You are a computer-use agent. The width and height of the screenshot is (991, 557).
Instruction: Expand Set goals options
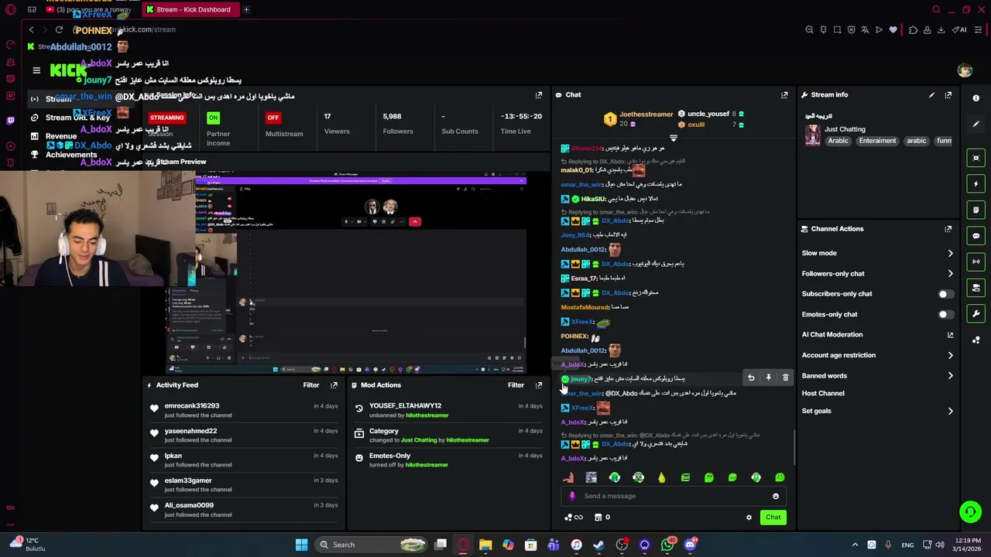(951, 412)
